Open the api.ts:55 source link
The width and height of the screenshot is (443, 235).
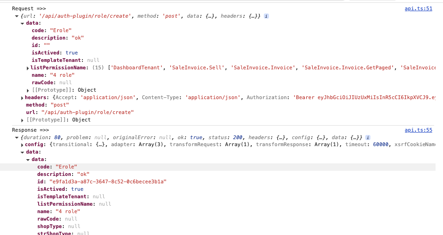coord(418,130)
